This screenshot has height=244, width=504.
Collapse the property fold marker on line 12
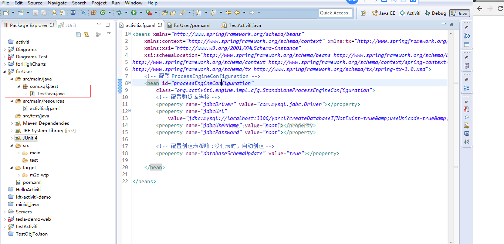pyautogui.click(x=129, y=111)
